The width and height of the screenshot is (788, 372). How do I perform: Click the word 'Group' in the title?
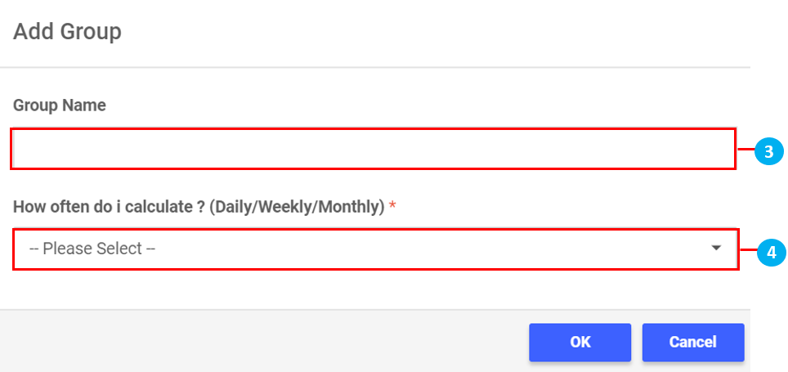click(90, 32)
